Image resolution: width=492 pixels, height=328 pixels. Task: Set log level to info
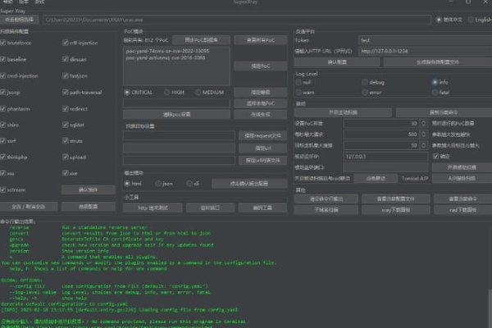[x=435, y=82]
